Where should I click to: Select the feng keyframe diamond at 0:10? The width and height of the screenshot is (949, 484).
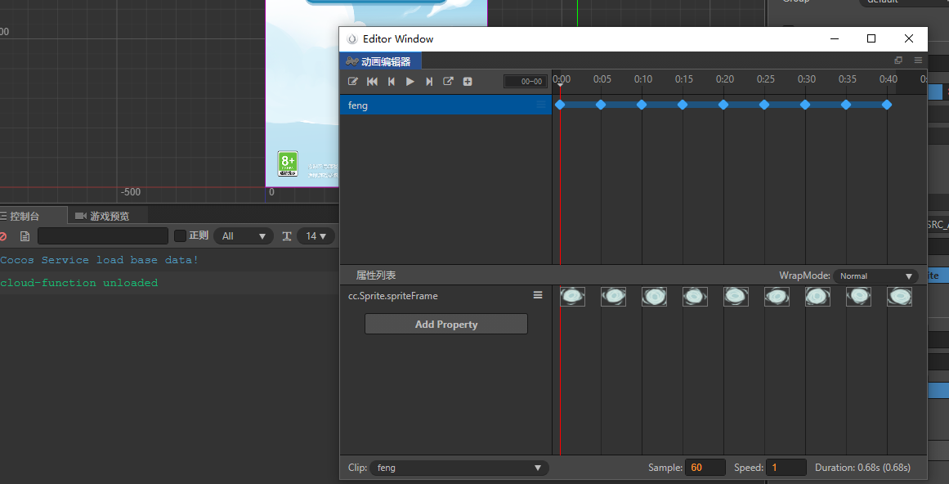coord(642,105)
